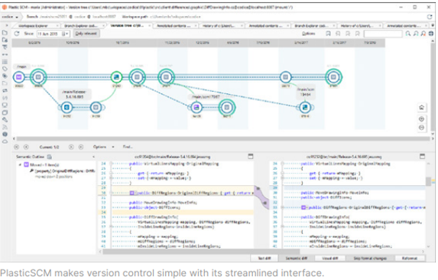Click the zoom in plus icon
This screenshot has height=280, width=438.
click(421, 119)
